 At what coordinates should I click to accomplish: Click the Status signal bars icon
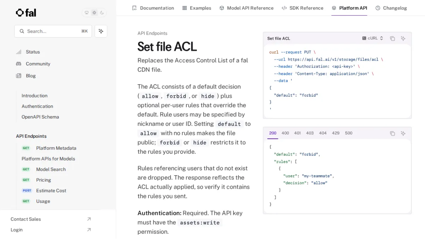(x=18, y=52)
